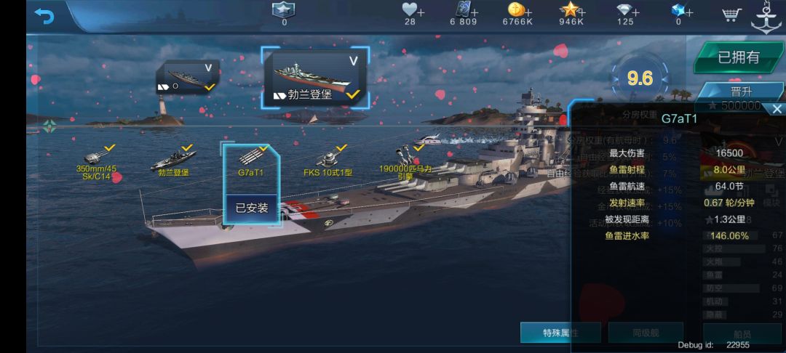Open the anchor main menu icon

(x=766, y=17)
